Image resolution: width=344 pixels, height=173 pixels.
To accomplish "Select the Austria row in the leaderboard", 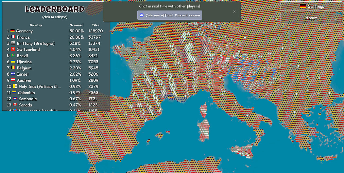I will (24, 80).
